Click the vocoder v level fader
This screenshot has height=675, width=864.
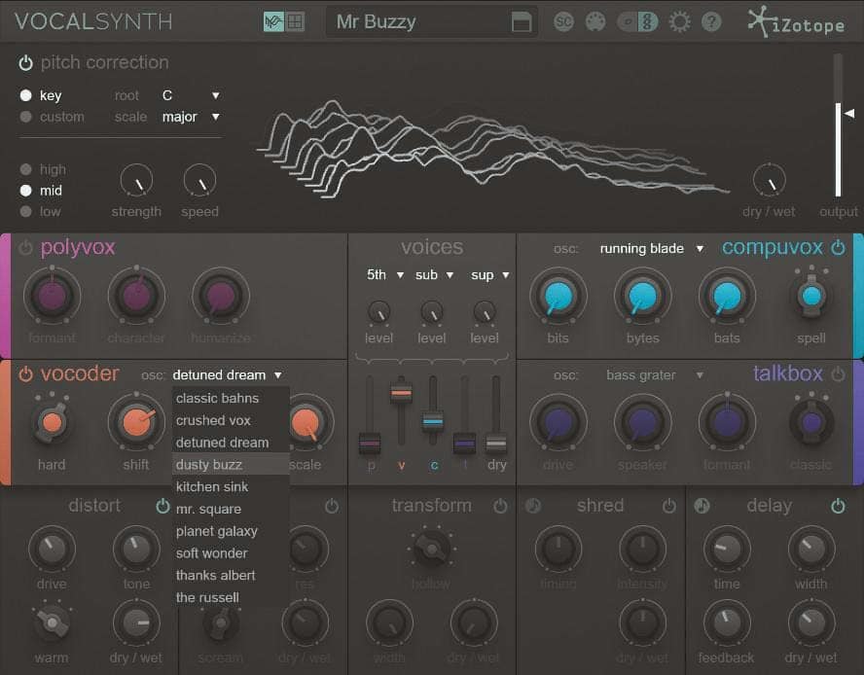click(401, 394)
